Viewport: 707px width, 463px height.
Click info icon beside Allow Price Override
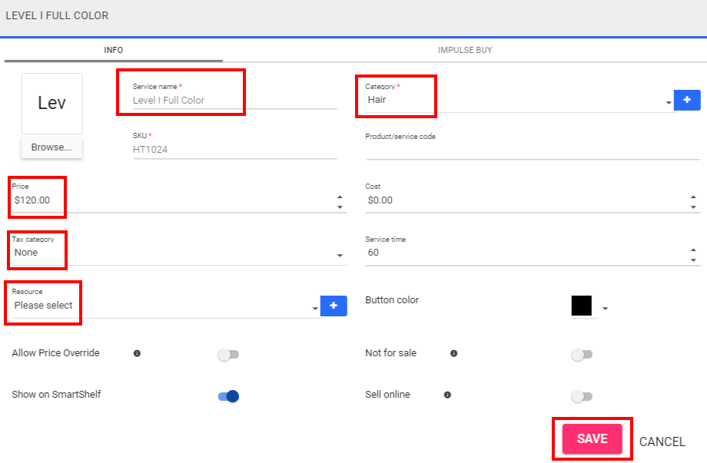click(137, 353)
